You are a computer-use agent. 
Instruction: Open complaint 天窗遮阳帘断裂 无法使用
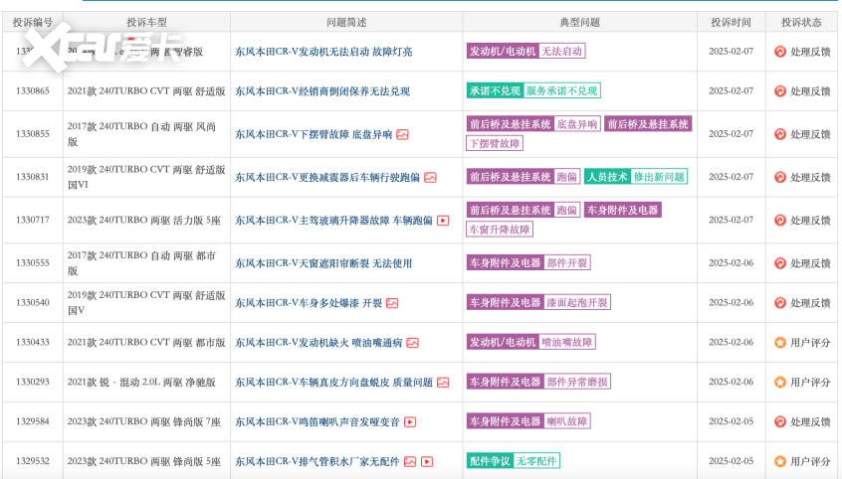point(322,263)
